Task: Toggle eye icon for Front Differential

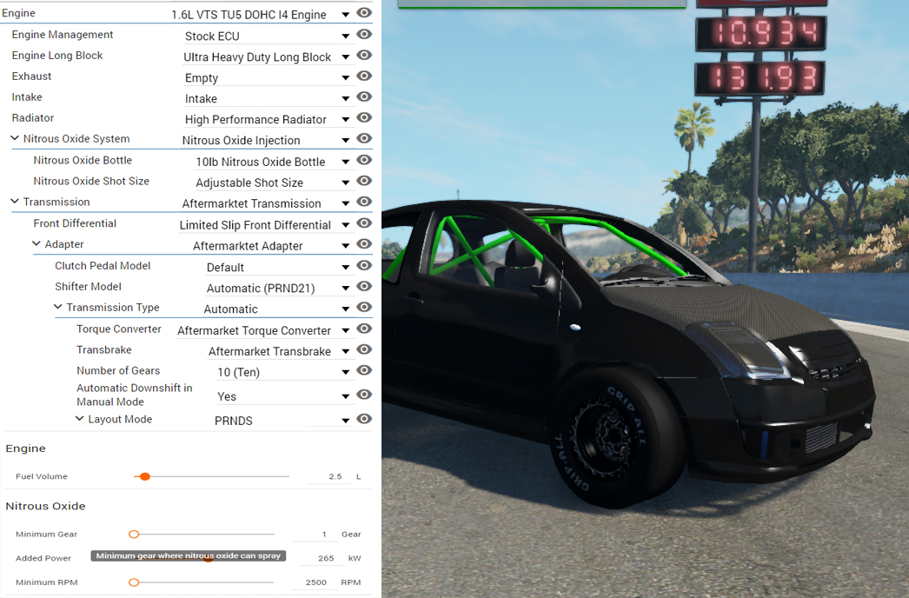Action: click(364, 223)
